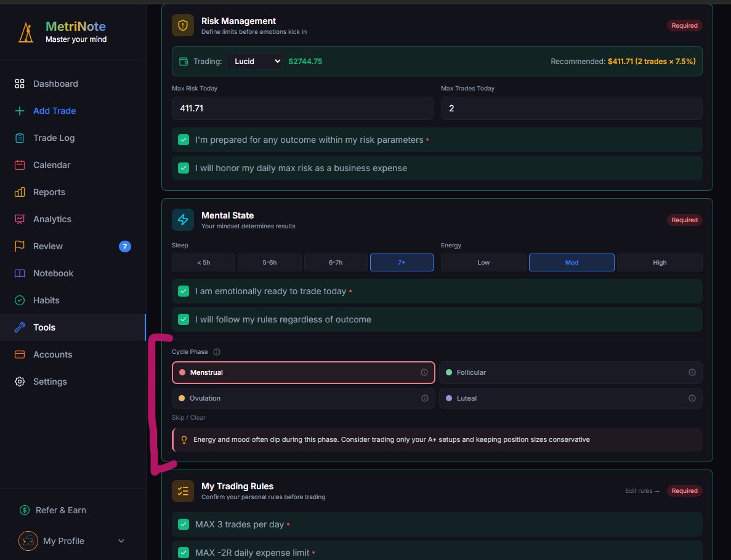This screenshot has height=560, width=731.
Task: Click the My Profile avatar image
Action: pos(28,541)
